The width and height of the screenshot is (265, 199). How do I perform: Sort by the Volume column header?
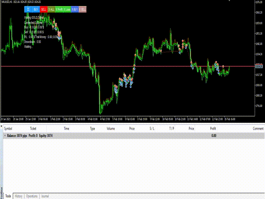tap(111, 129)
